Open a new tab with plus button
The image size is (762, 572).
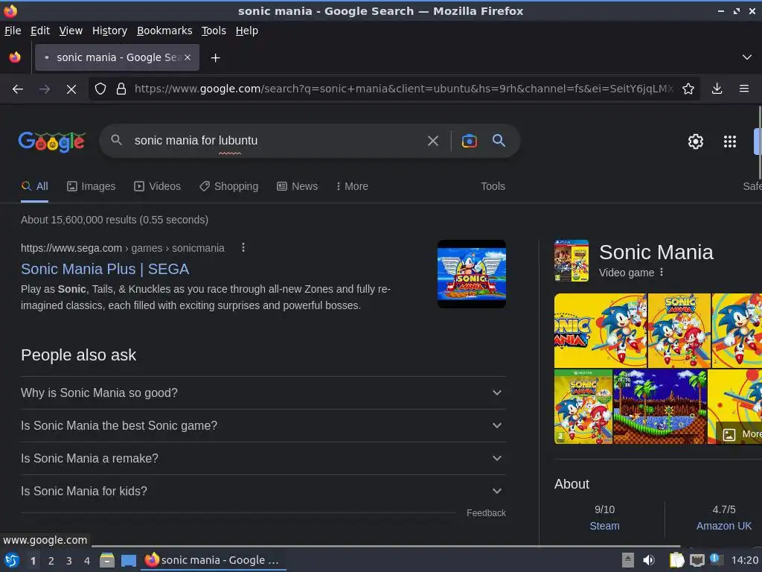point(215,58)
